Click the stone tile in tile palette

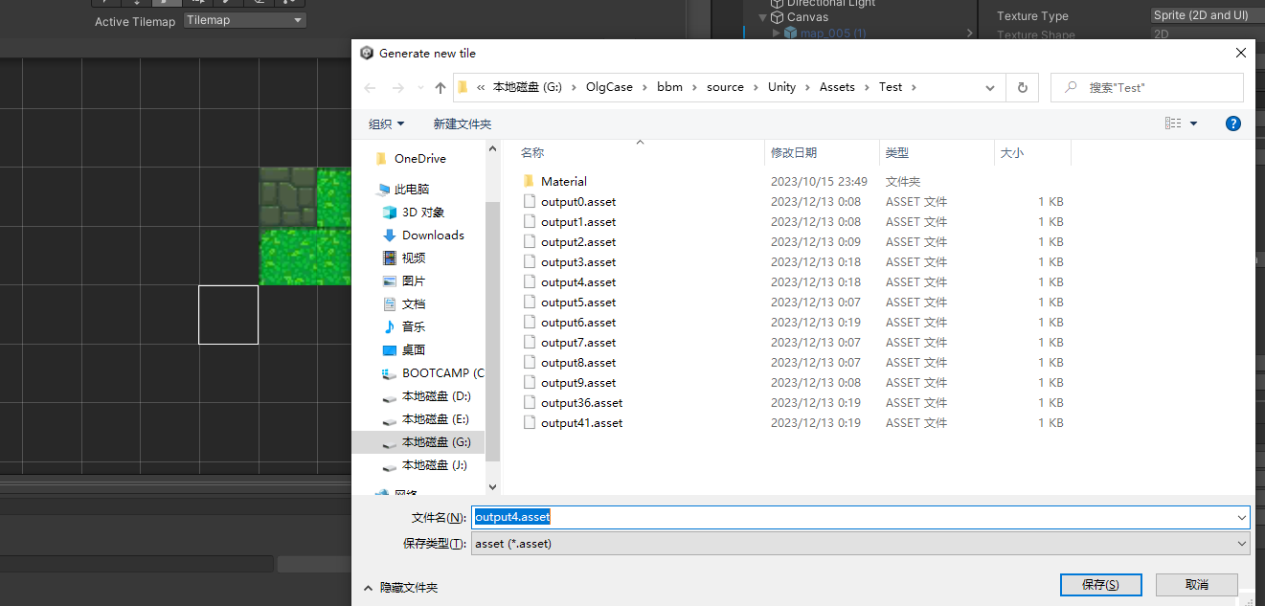pos(287,196)
